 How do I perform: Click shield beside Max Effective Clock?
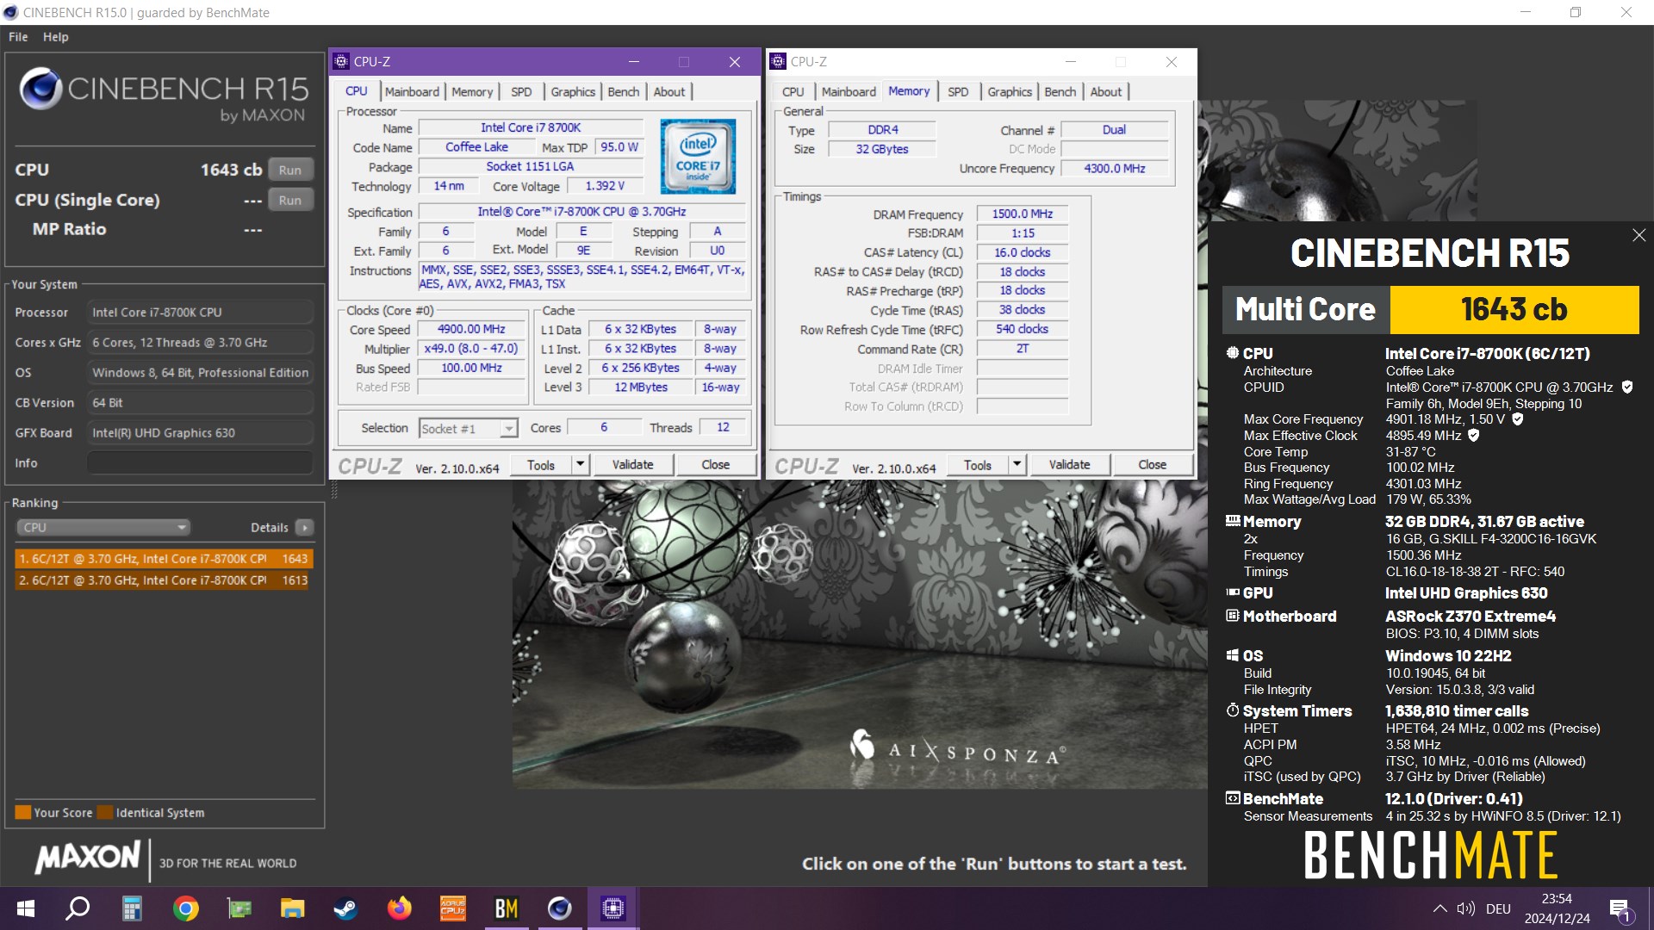click(1474, 436)
